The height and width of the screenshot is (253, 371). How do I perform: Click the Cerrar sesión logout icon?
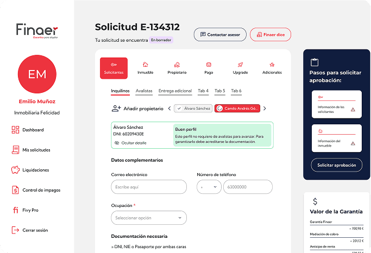point(15,230)
